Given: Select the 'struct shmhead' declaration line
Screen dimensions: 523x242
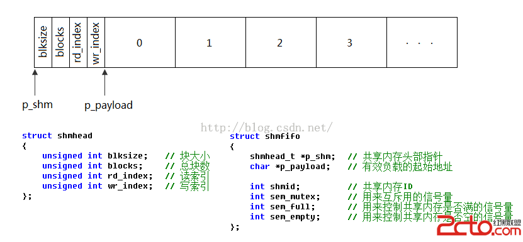Looking at the screenshot, I should [57, 136].
